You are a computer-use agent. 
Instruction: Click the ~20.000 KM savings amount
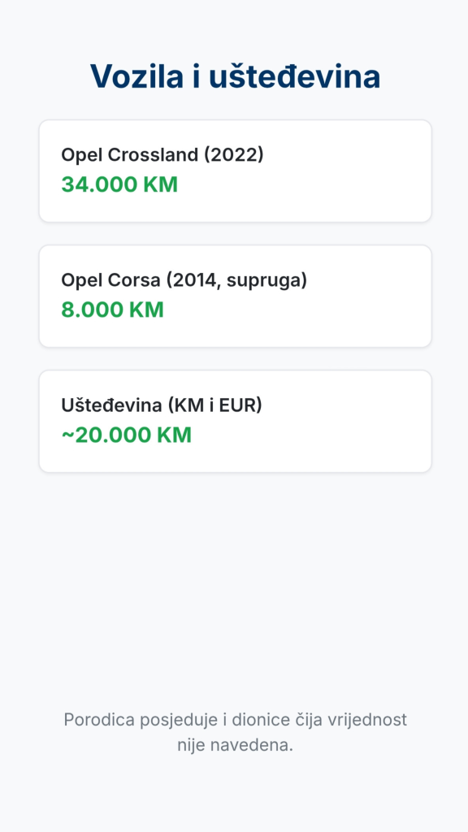126,435
